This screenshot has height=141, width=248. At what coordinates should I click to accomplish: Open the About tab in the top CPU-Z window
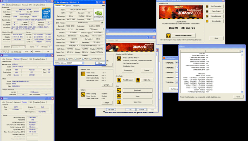43,5
